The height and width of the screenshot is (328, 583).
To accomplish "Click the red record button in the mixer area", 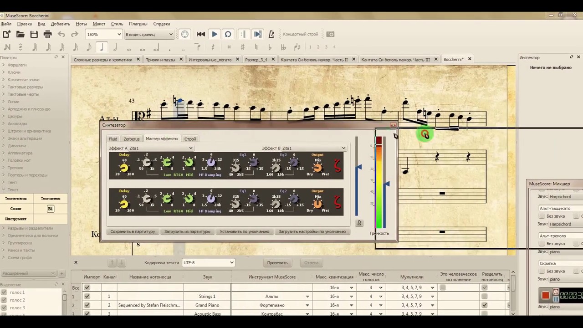I will point(545,295).
